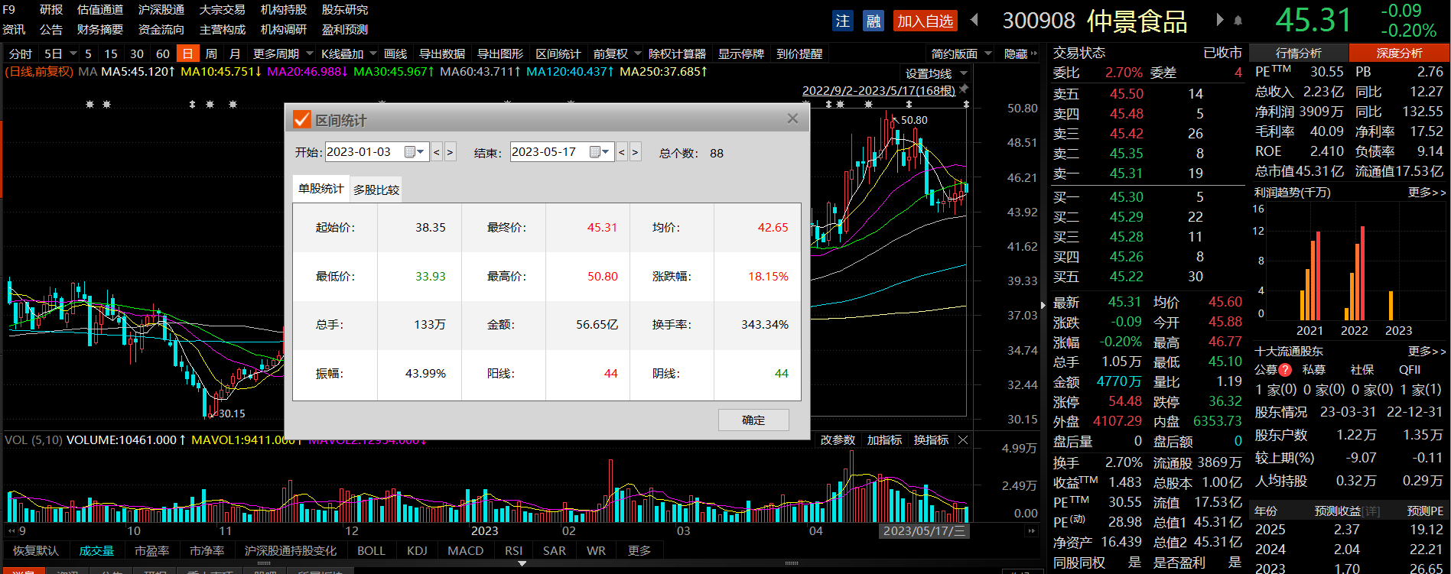Go to next stock with right arrow
Viewport: 1451px width, 574px height.
tap(1219, 20)
